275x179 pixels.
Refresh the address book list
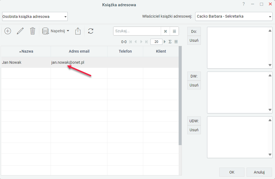pyautogui.click(x=91, y=31)
